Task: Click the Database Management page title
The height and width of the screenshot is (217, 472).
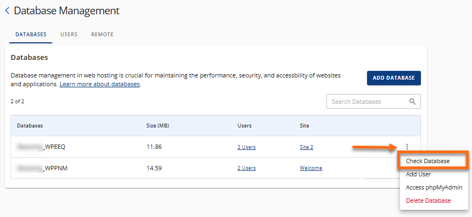Action: click(x=66, y=11)
